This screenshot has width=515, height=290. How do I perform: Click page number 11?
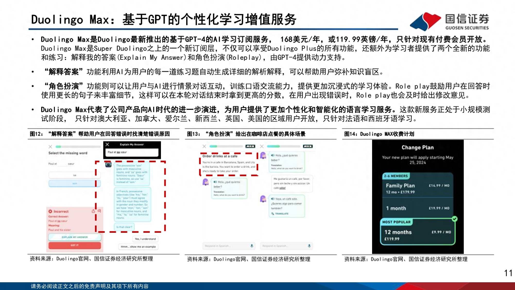[508, 273]
